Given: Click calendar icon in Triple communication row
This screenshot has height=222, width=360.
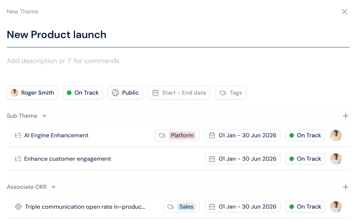Looking at the screenshot, I should point(212,207).
